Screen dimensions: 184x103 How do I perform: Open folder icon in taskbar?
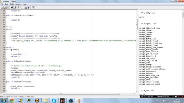(45, 100)
